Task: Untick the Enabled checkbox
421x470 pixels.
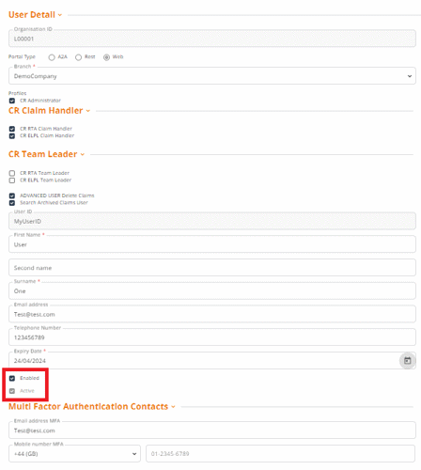Action: point(12,379)
